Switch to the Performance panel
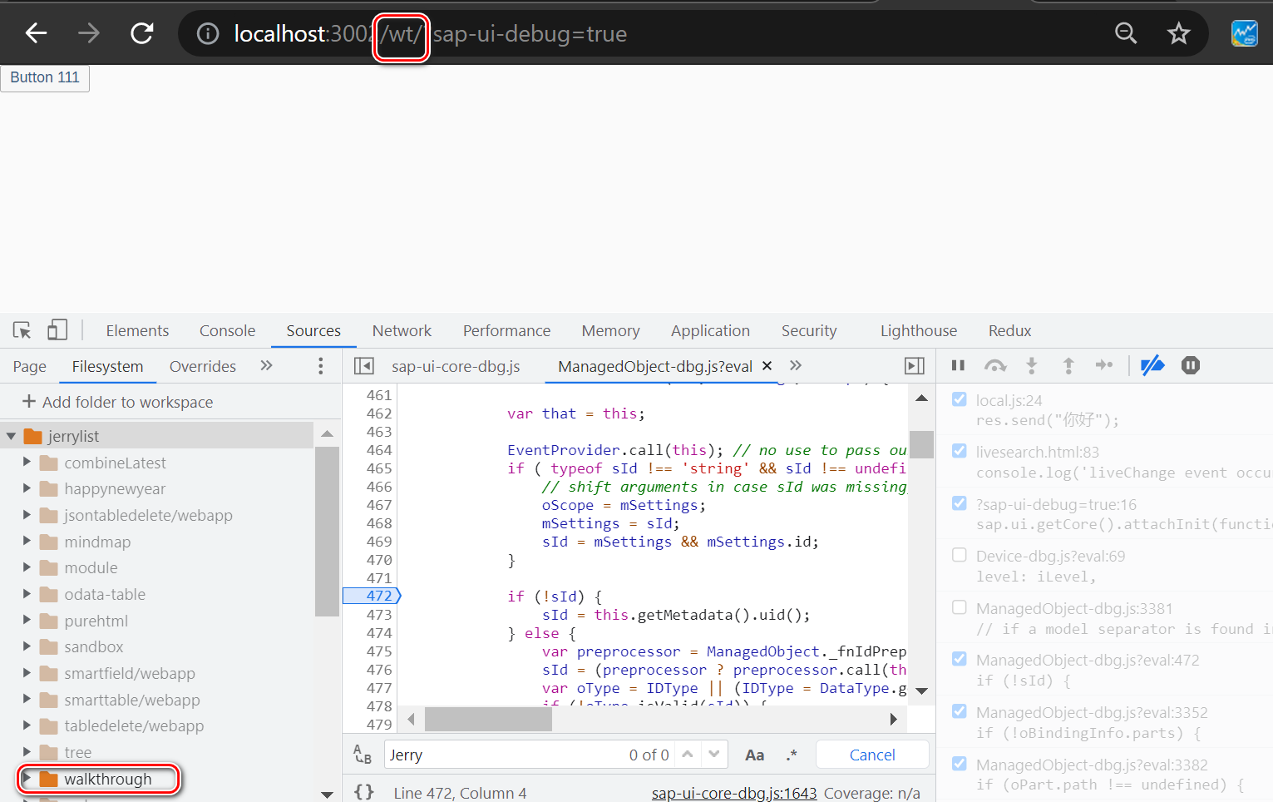 click(506, 330)
